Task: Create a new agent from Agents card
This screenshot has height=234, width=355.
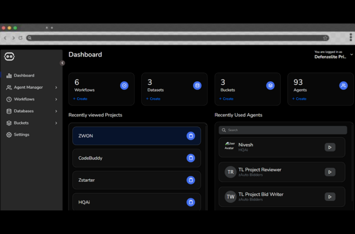Action: [300, 99]
